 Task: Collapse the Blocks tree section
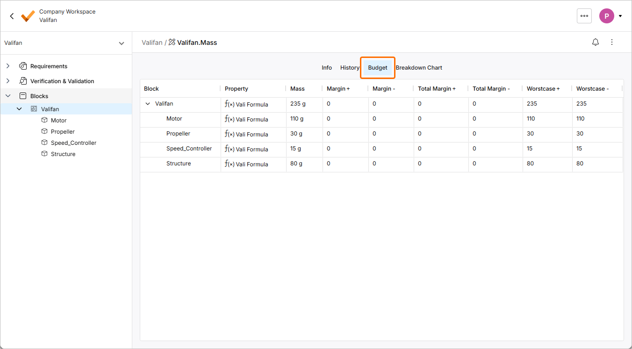pyautogui.click(x=8, y=96)
